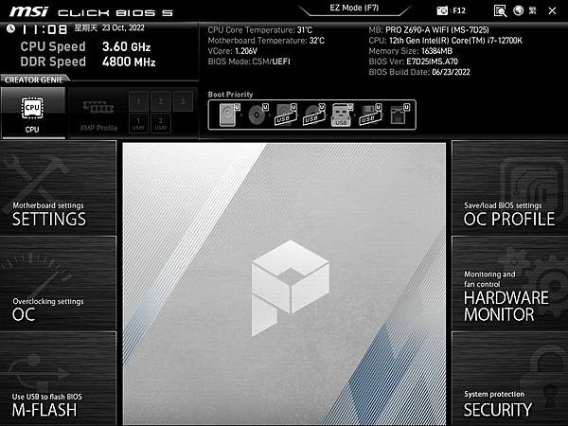Click BIOS Ver E7D25IMS.A70 text
This screenshot has width=568, height=426.
414,62
